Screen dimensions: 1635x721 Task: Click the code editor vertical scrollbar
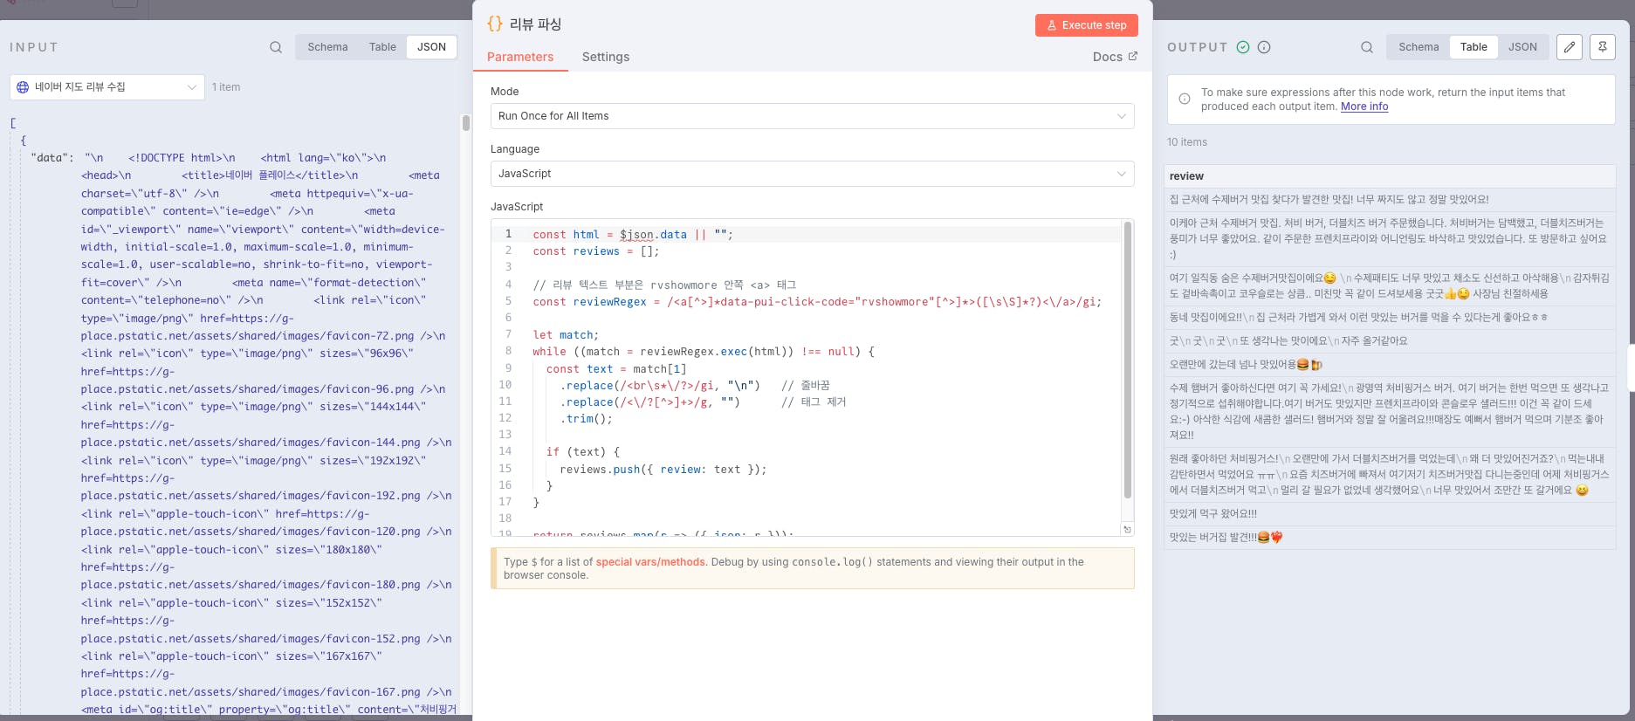(1127, 360)
